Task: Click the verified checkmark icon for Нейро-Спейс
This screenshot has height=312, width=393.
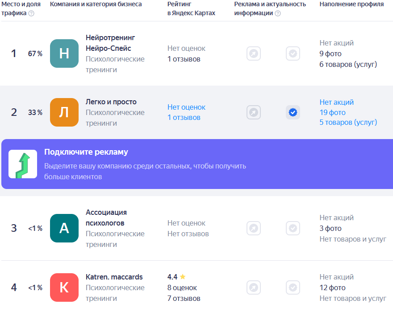Action: coord(293,53)
